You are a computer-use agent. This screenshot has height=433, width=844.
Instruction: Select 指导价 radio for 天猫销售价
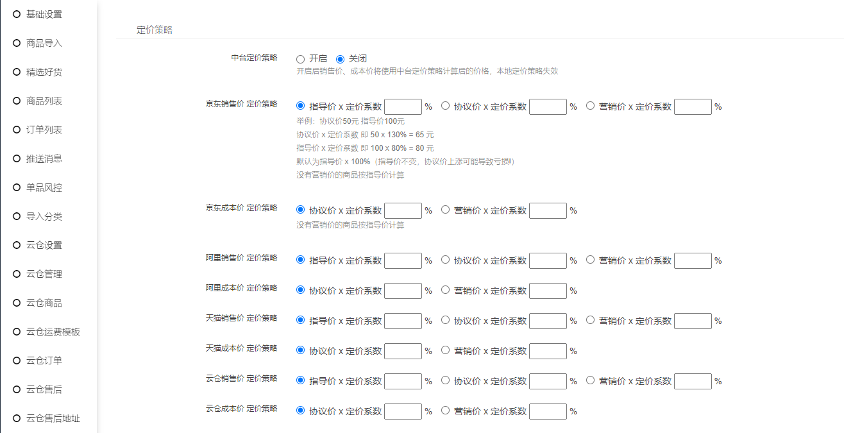(x=300, y=320)
